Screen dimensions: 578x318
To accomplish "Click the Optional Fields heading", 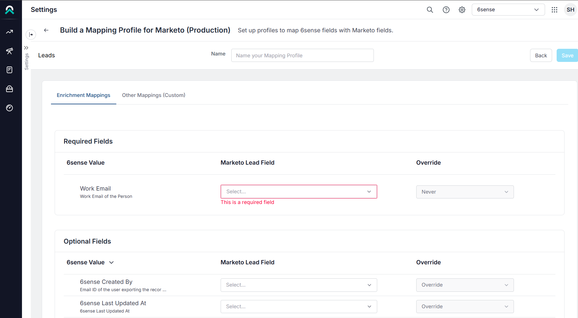I will click(87, 241).
